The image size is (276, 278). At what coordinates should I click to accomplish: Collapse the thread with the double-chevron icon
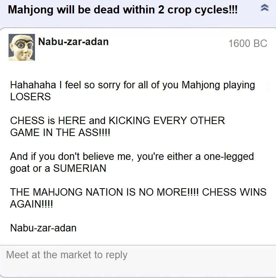[x=265, y=8]
